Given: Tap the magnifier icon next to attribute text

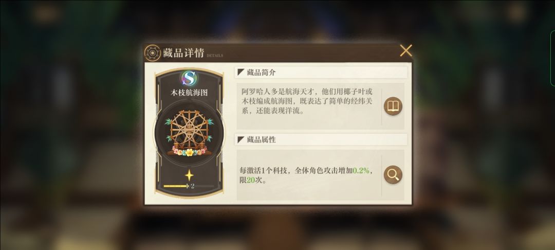Looking at the screenshot, I should pos(393,174).
